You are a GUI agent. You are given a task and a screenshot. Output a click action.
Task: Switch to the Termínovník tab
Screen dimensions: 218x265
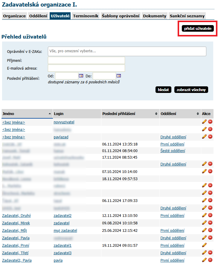pyautogui.click(x=86, y=16)
